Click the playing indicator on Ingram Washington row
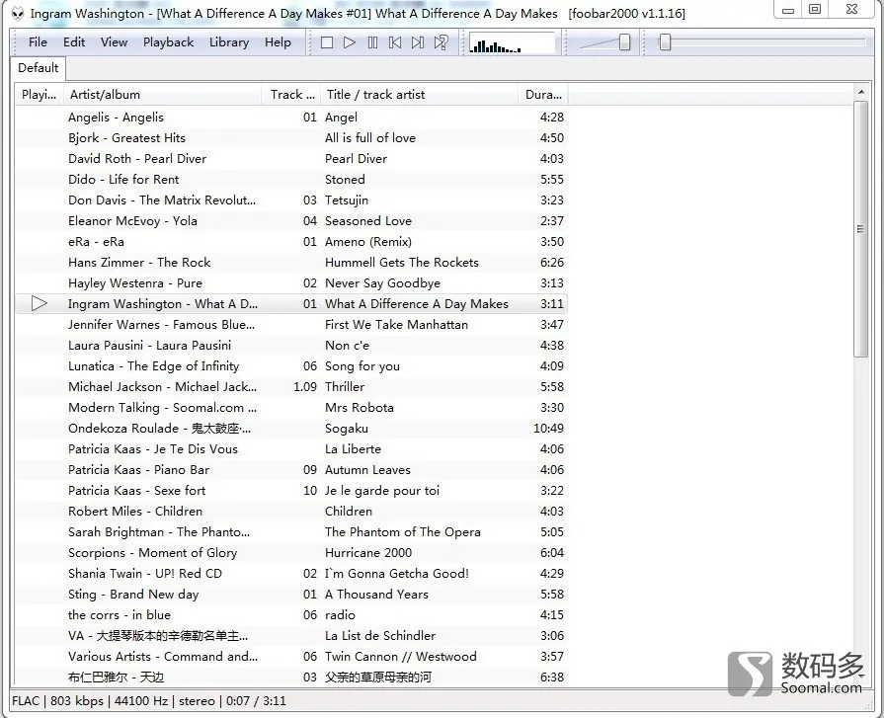 pos(39,304)
